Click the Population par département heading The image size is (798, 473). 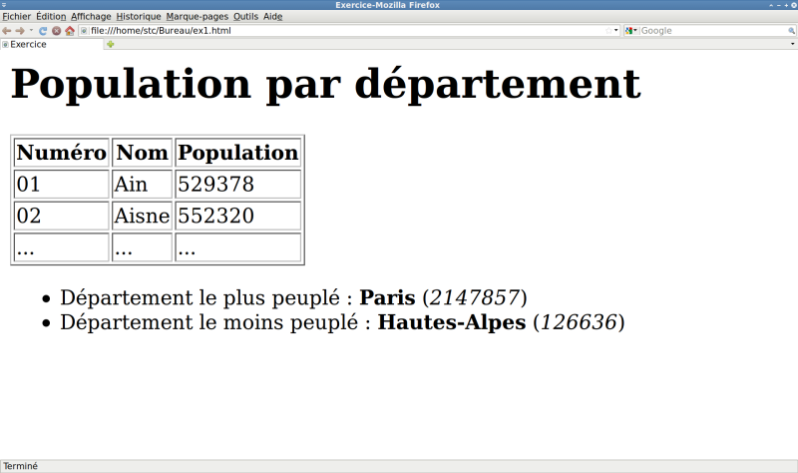[326, 84]
